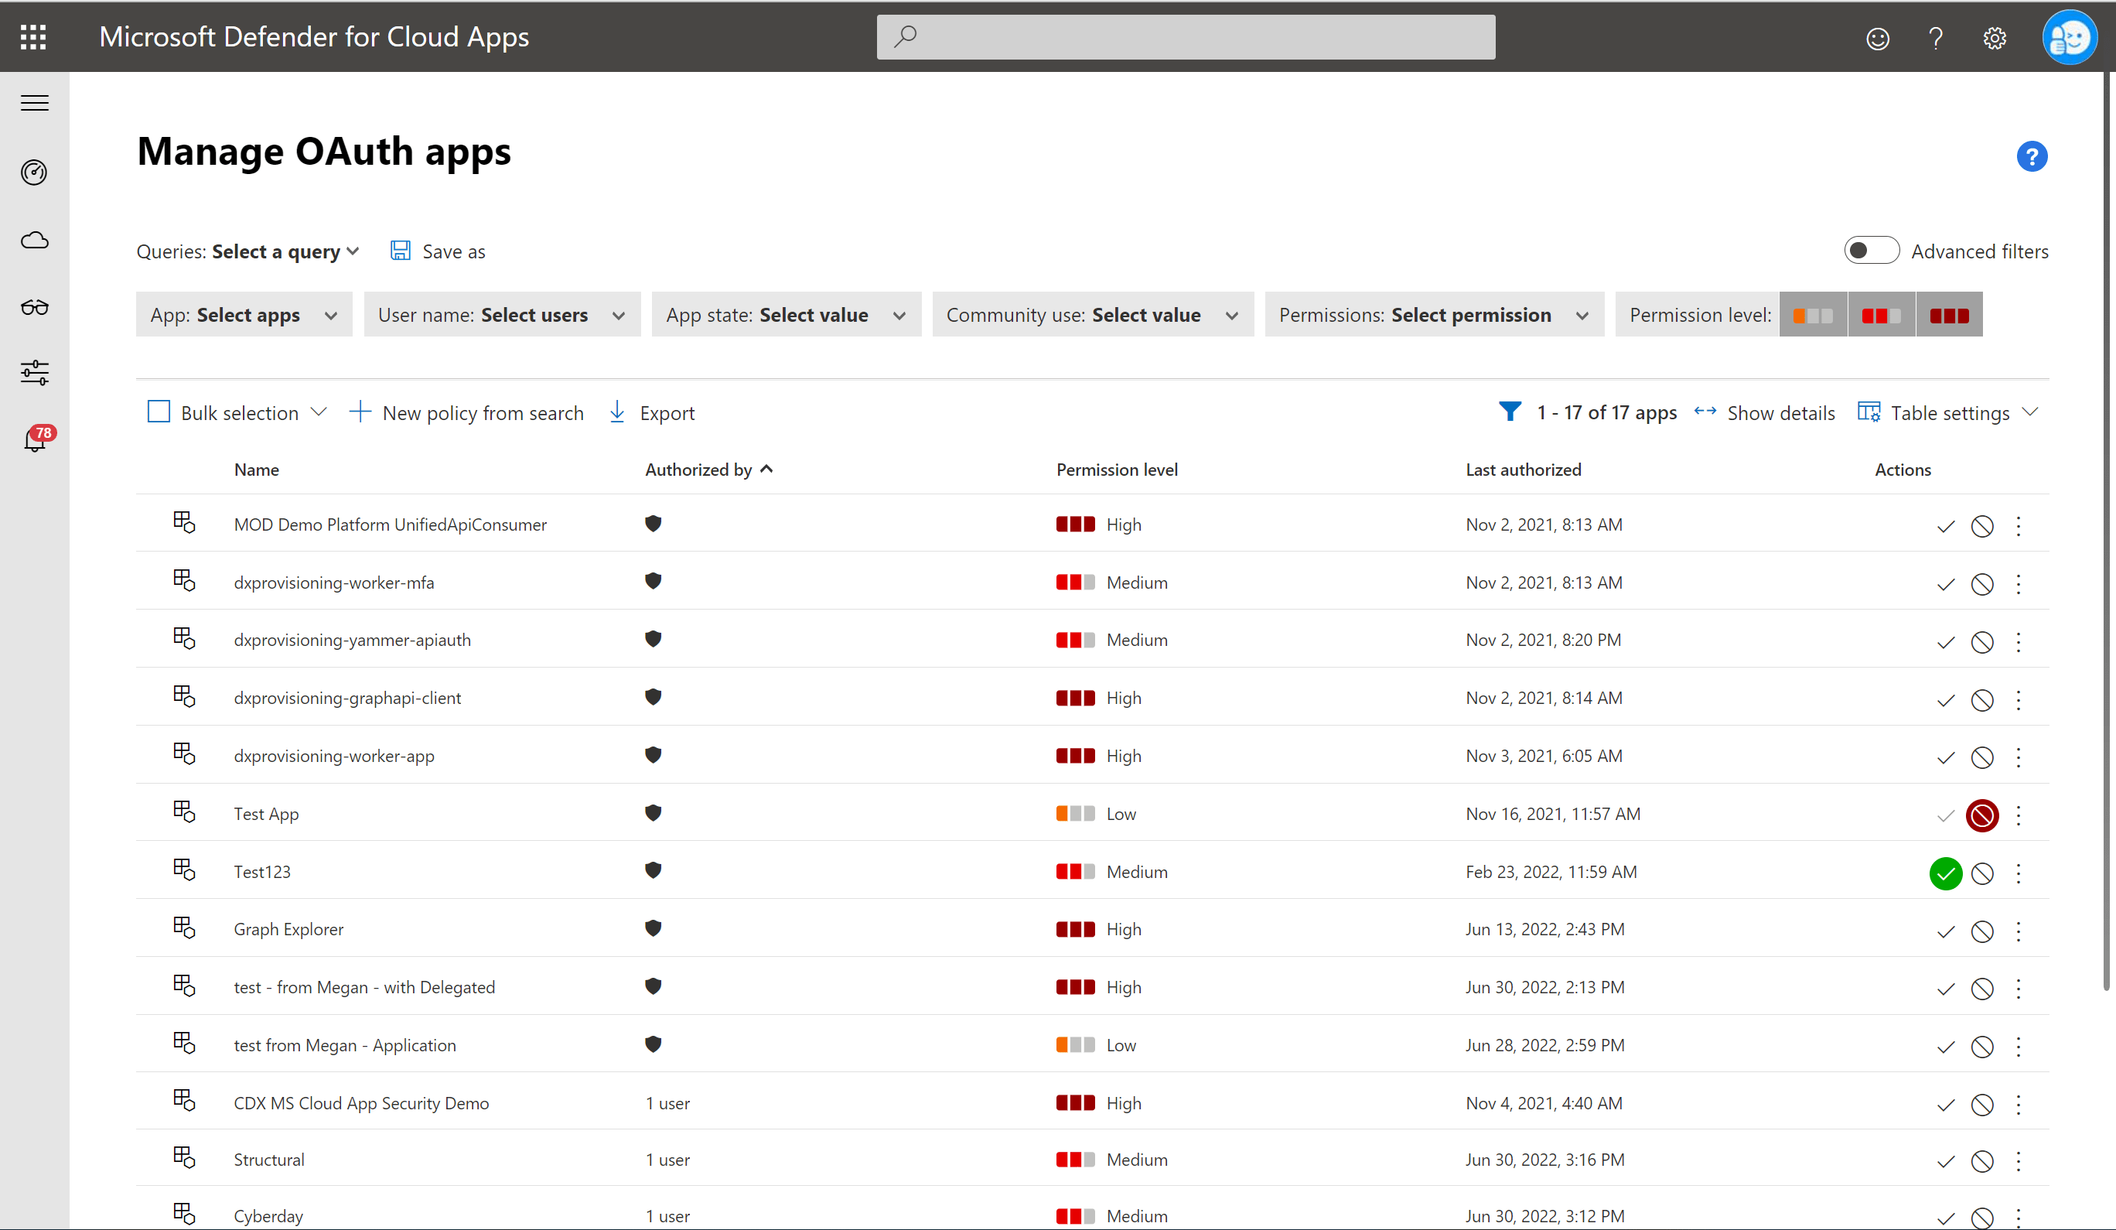
Task: Open more actions for Test123 row
Action: click(x=2018, y=873)
